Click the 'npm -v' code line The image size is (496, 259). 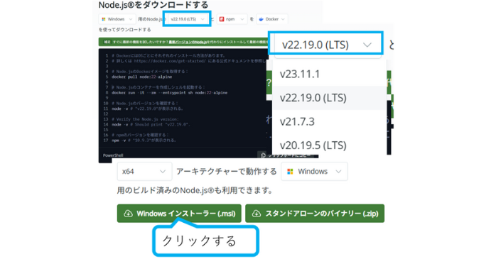tap(144, 140)
